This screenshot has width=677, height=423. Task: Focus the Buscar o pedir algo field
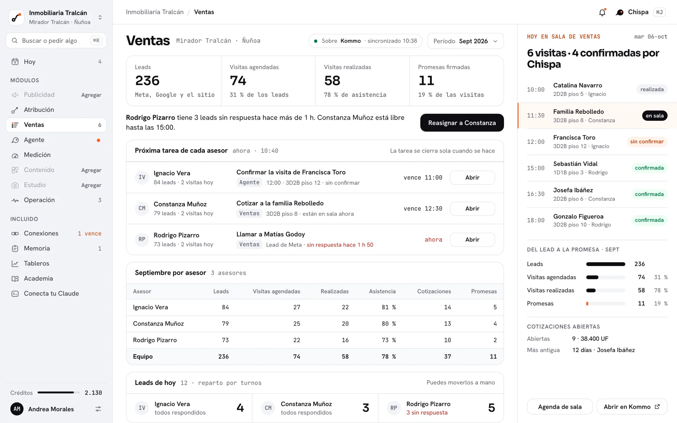[56, 41]
